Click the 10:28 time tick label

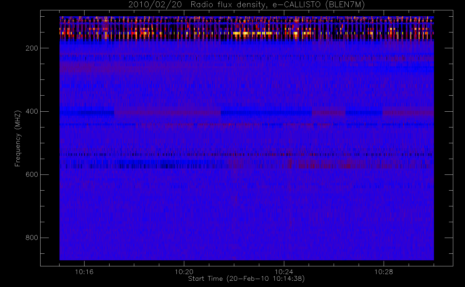point(383,272)
